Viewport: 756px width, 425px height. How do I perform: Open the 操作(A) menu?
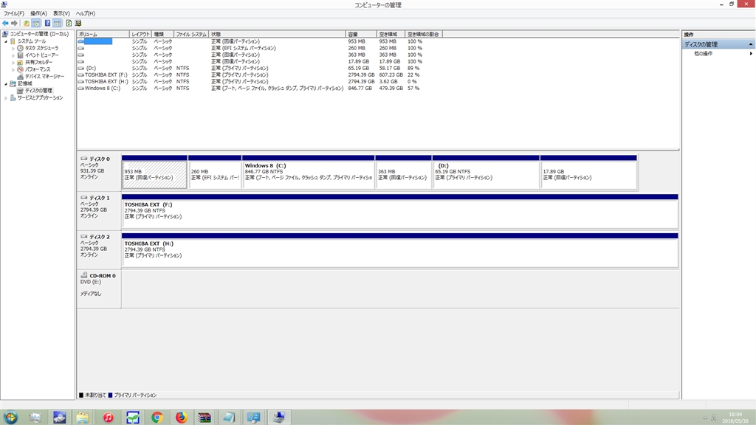point(38,13)
